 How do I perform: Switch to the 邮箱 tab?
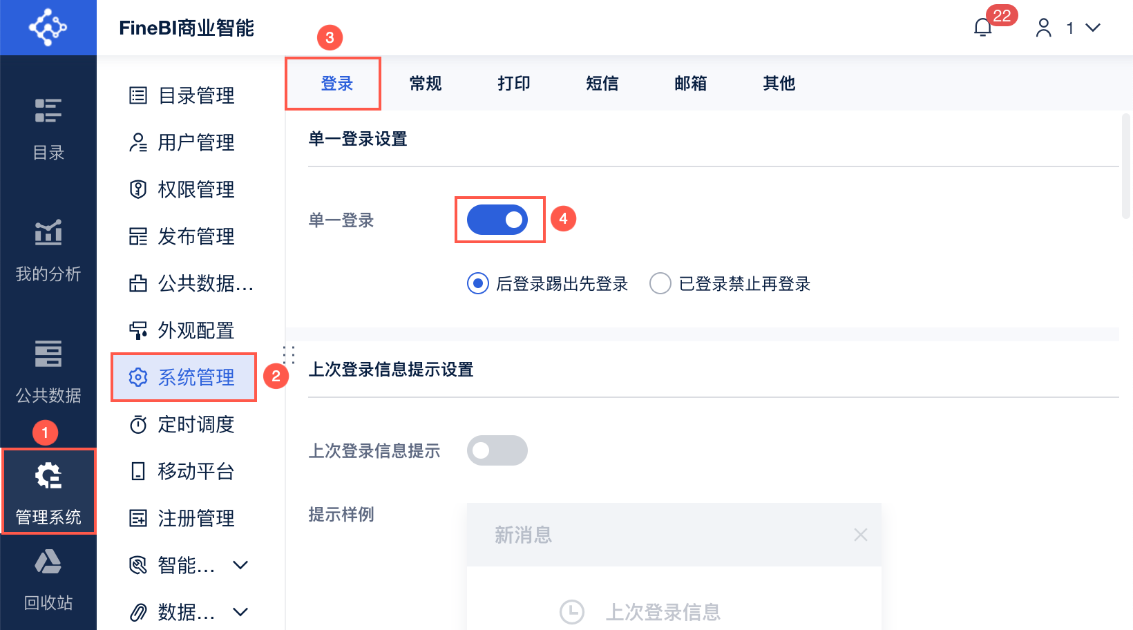click(691, 84)
